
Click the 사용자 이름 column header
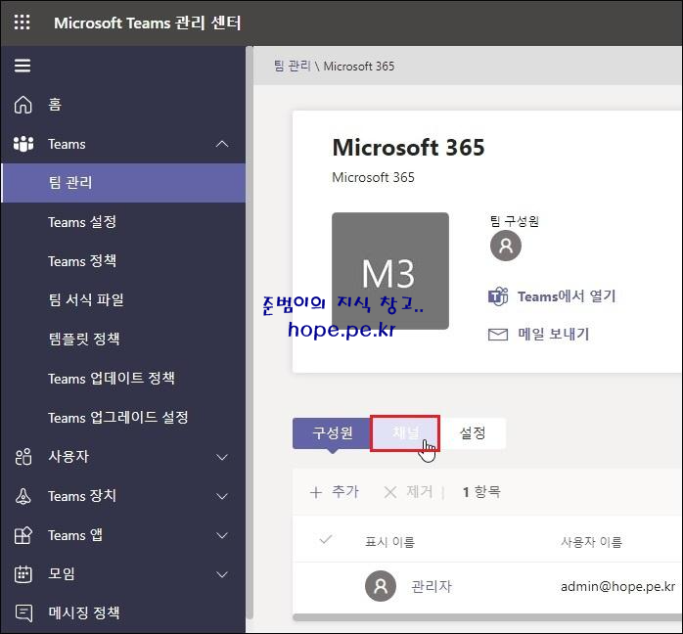pyautogui.click(x=592, y=542)
